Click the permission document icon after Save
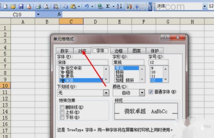Screen dimensions: 214x138 click(29, 6)
